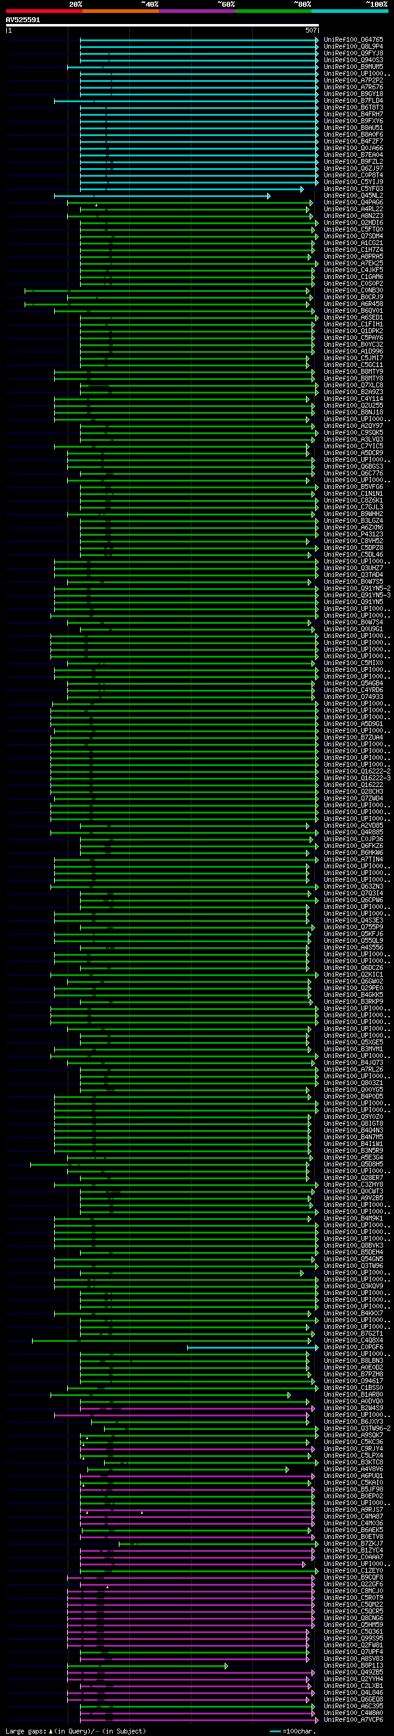
Task: Click UniRef100_A1CG21 entry
Action: click(353, 243)
